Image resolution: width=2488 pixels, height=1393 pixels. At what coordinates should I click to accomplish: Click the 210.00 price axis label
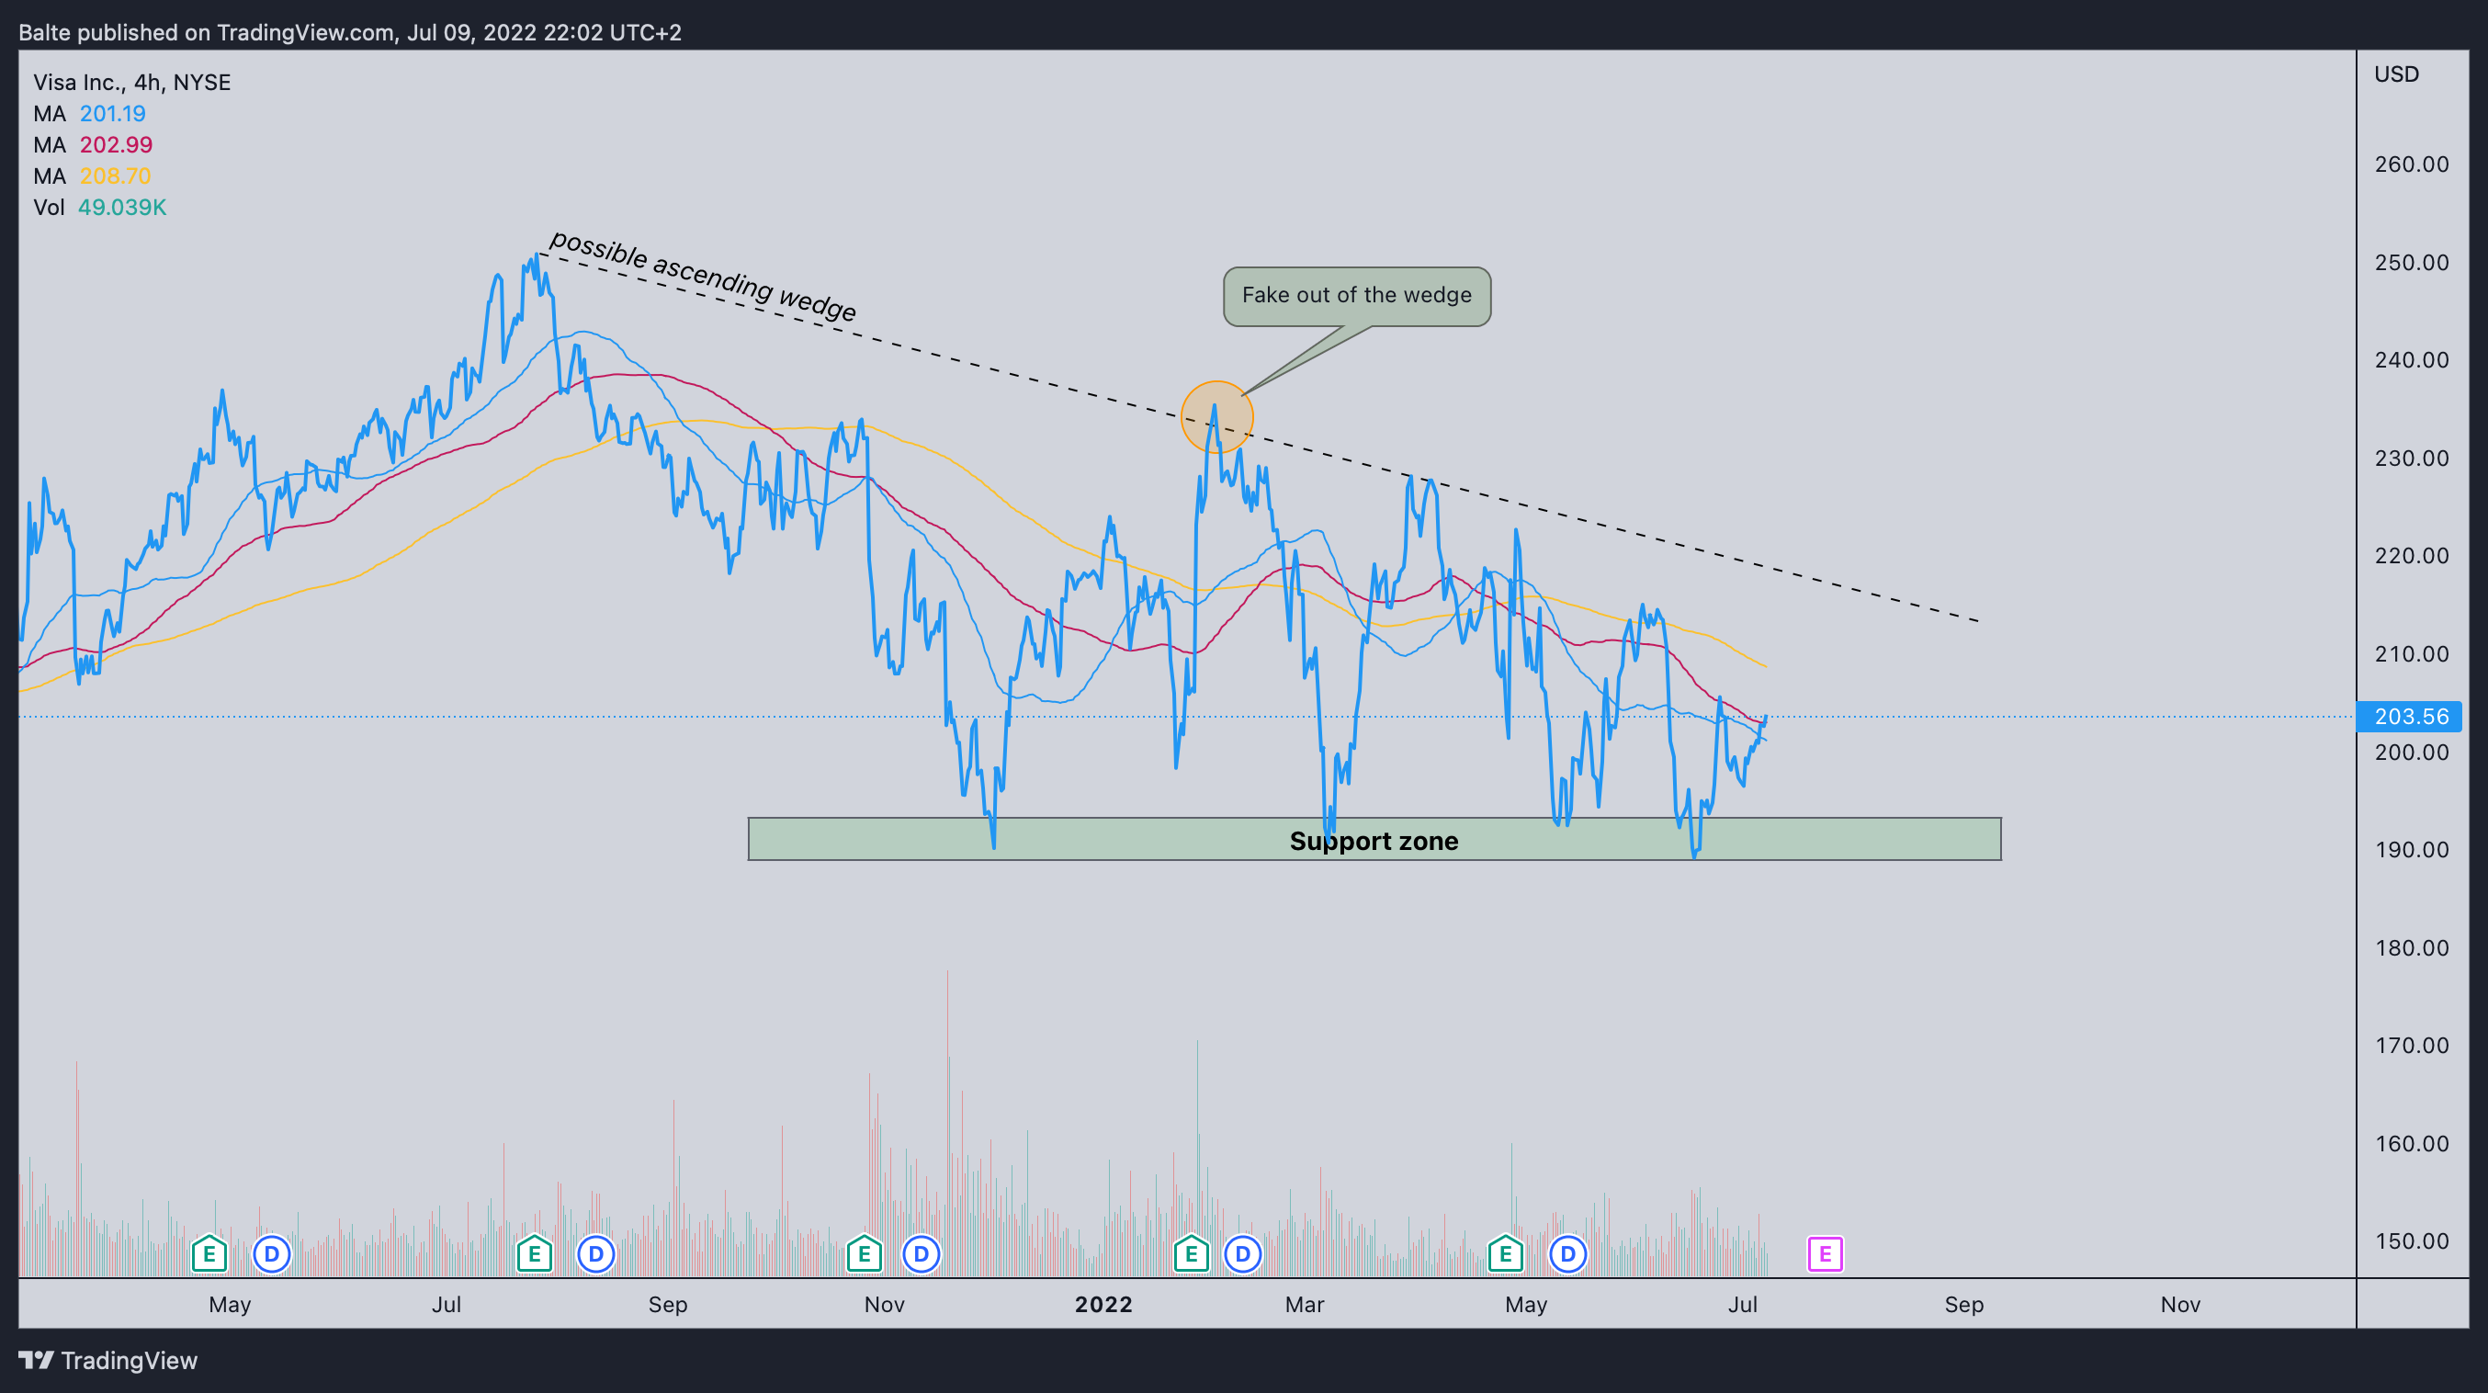[2411, 654]
